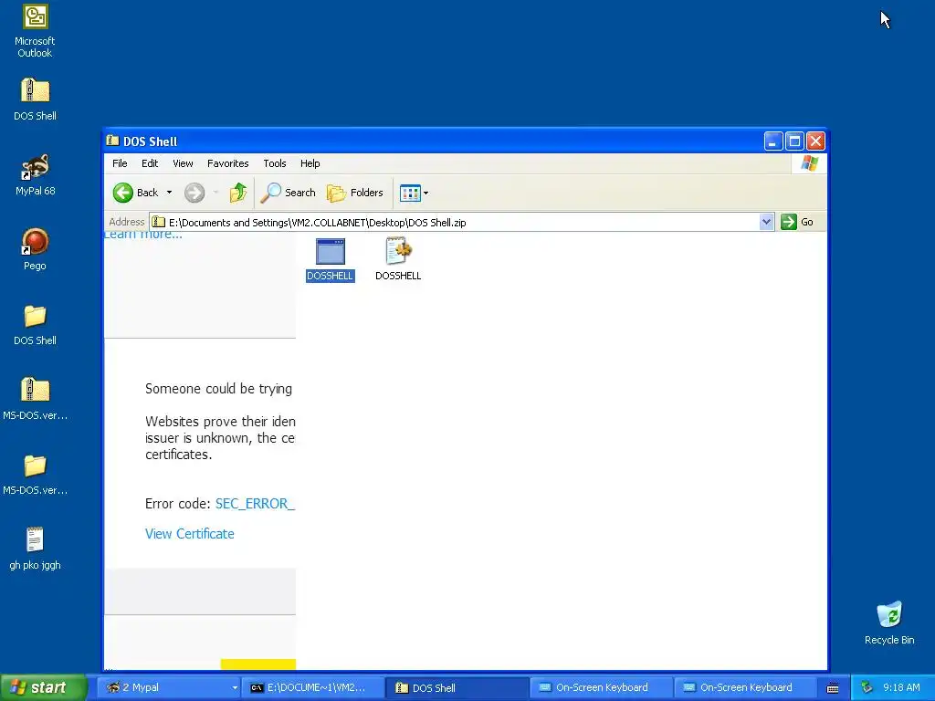The image size is (935, 701).
Task: Open the File menu
Action: [x=120, y=163]
